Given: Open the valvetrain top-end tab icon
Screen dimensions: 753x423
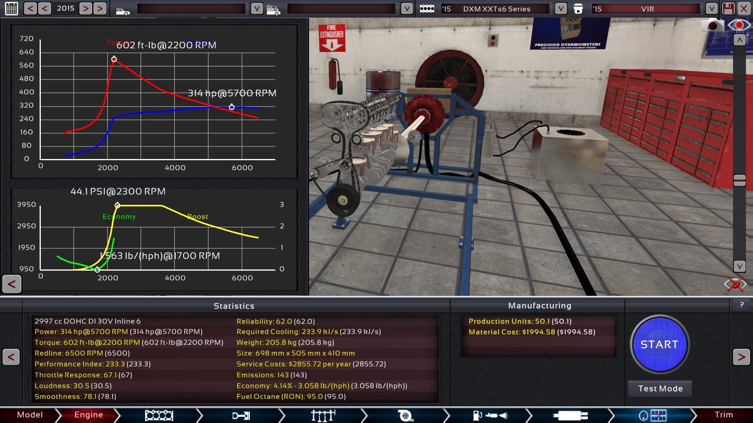Looking at the screenshot, I should pos(323,415).
